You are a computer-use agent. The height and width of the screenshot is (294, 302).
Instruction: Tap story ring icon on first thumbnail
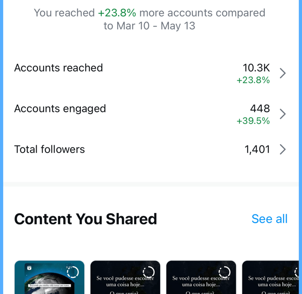click(x=73, y=272)
